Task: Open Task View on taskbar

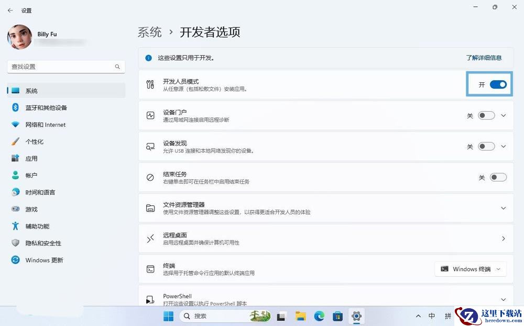Action: pos(282,316)
